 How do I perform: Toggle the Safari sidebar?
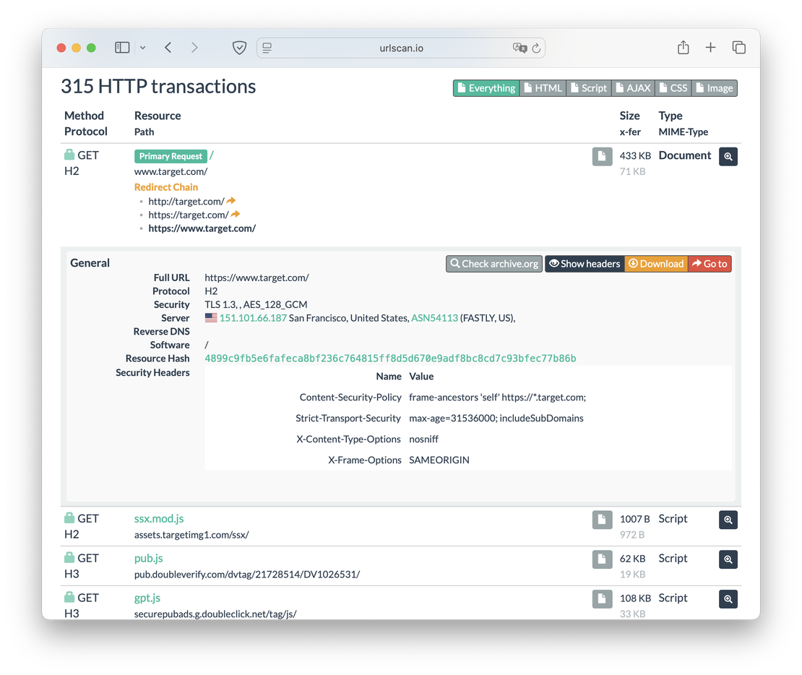[x=122, y=48]
